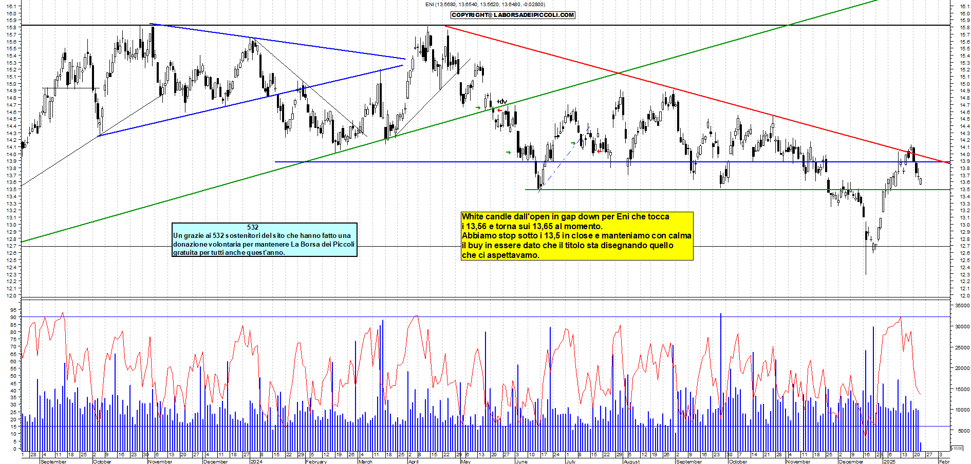Click '20000' on the volume axis
The width and height of the screenshot is (971, 464).
pyautogui.click(x=962, y=368)
